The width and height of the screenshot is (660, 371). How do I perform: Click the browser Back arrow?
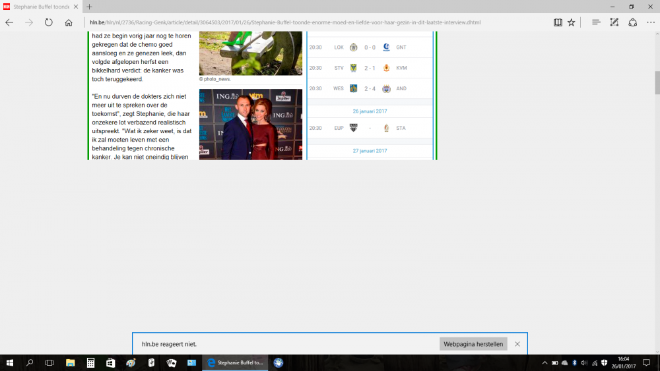[9, 22]
